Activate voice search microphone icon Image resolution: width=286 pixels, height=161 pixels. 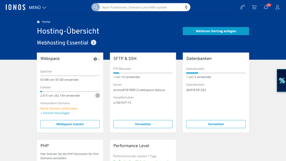pos(186,7)
